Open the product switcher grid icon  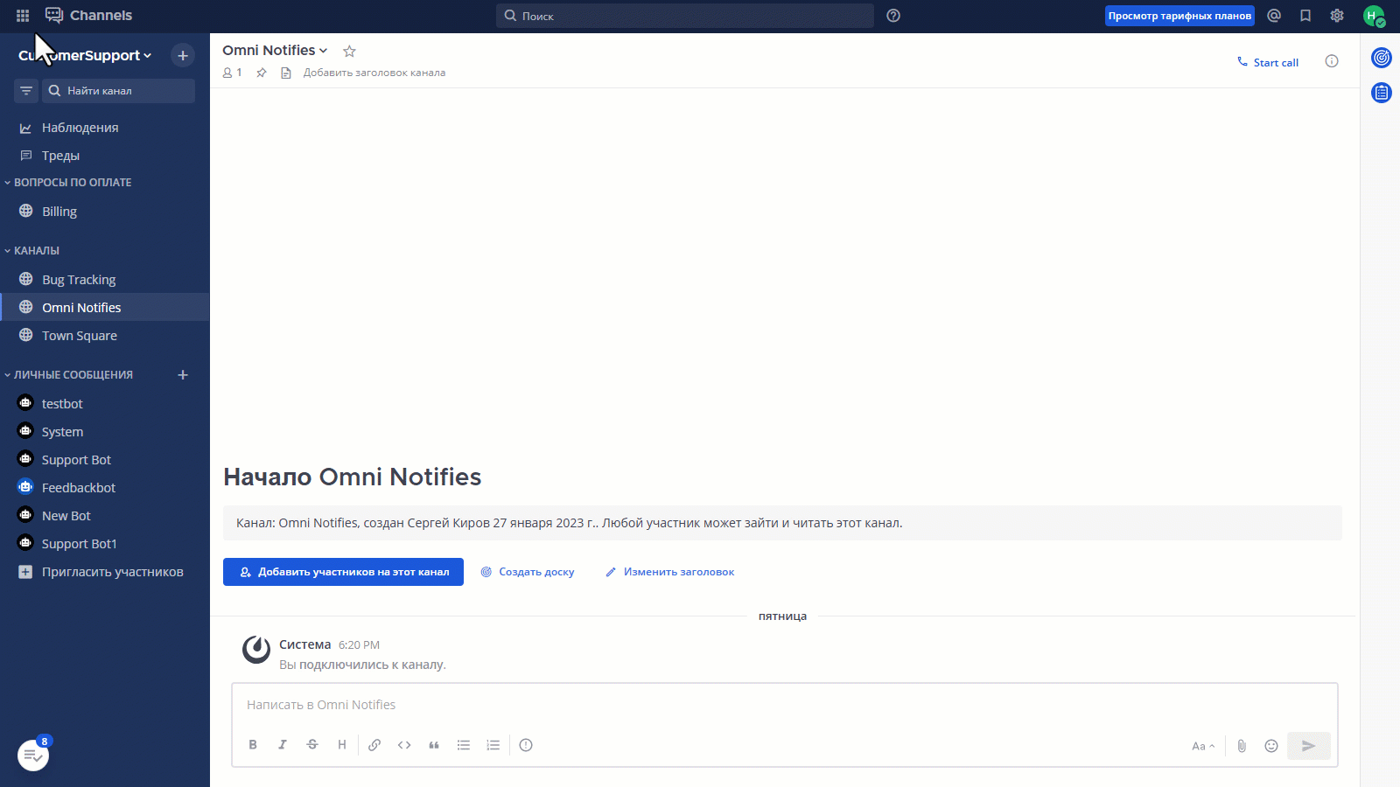pyautogui.click(x=23, y=16)
